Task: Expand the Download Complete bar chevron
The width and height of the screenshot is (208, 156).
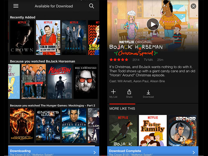Action: tap(194, 152)
